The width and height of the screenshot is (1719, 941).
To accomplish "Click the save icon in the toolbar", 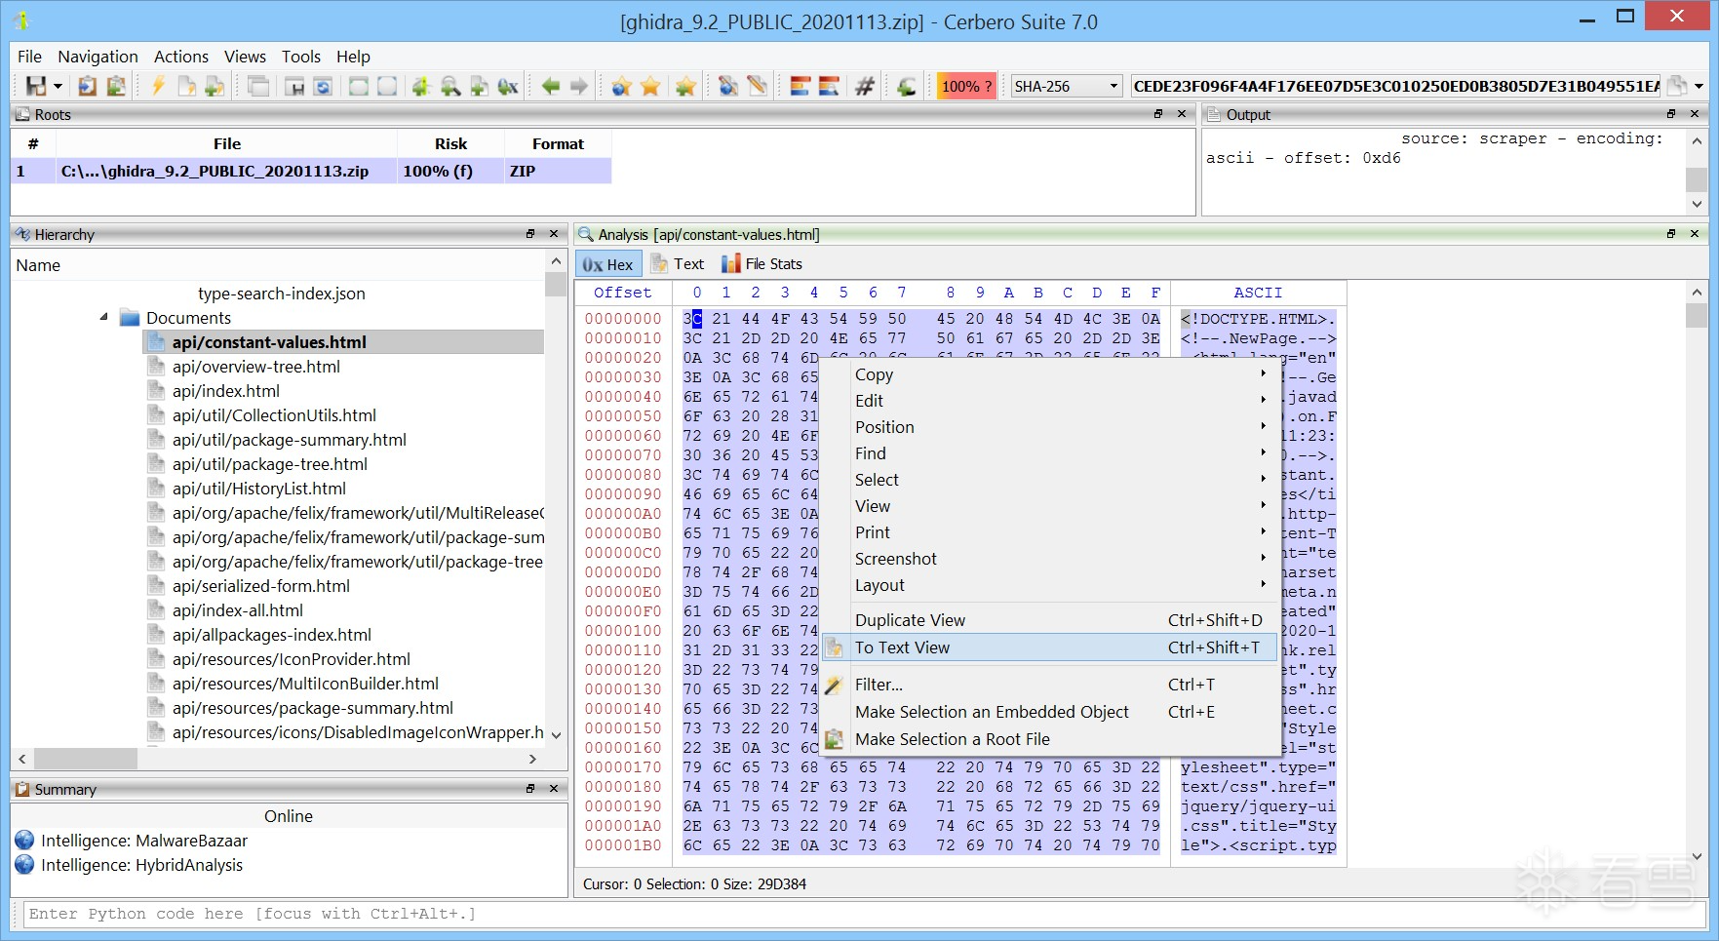I will [x=36, y=87].
